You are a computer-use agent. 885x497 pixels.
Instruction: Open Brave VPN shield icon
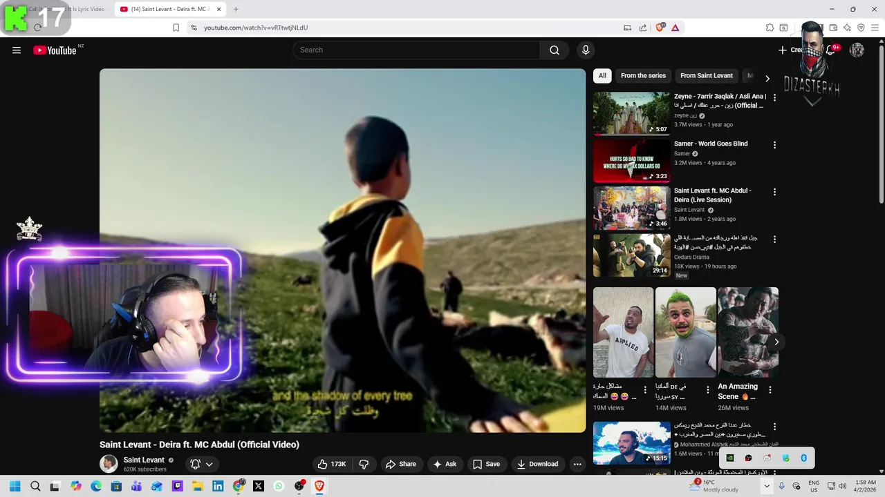861,28
